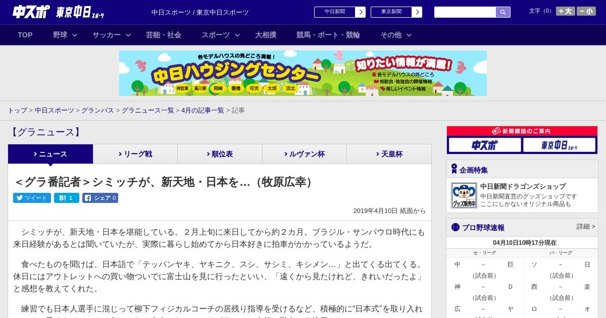Share article with Twitter ツイート button
This screenshot has height=318, width=606.
tap(32, 198)
